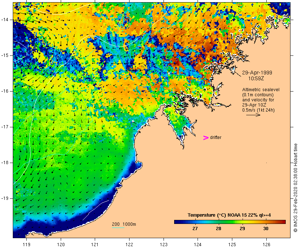Screen dimensions: 300x248
Task: Click the magenta drifter marker symbol
Action: pos(206,138)
